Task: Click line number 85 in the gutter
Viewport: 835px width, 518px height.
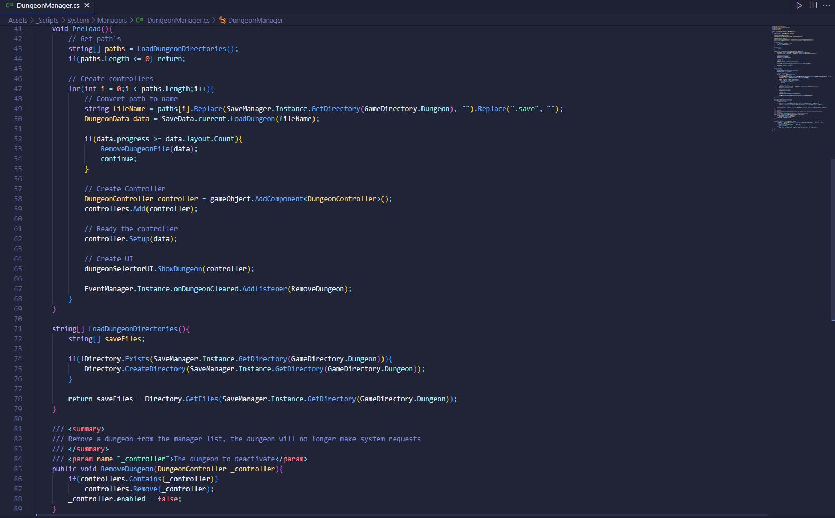Action: pyautogui.click(x=18, y=469)
